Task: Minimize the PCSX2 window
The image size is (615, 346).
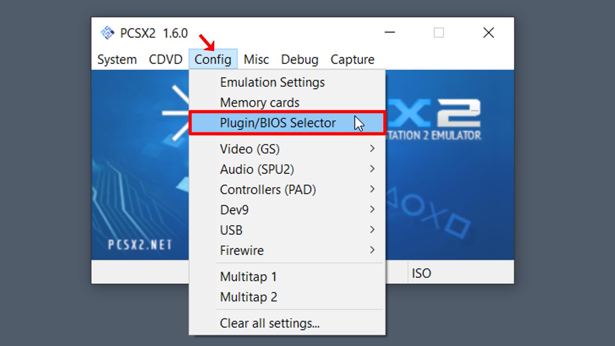Action: coord(389,32)
